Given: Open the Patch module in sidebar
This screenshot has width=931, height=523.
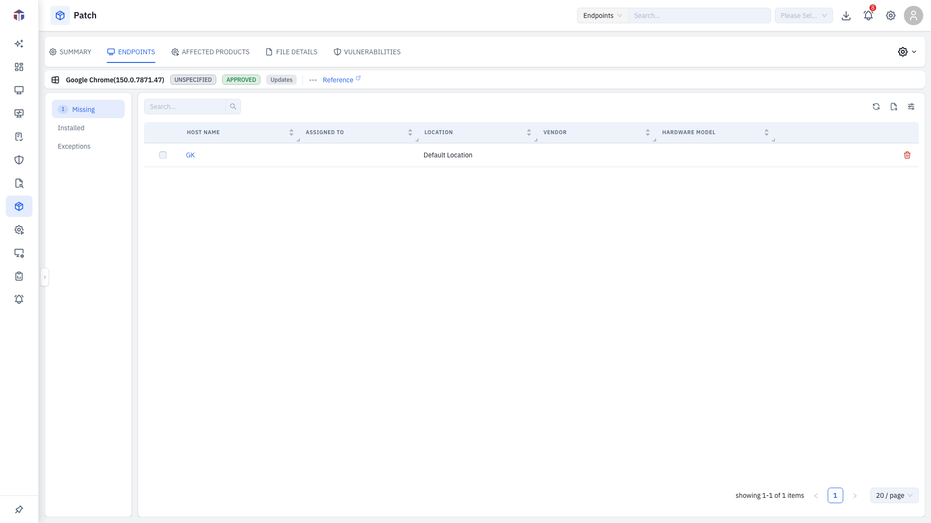Looking at the screenshot, I should [19, 206].
